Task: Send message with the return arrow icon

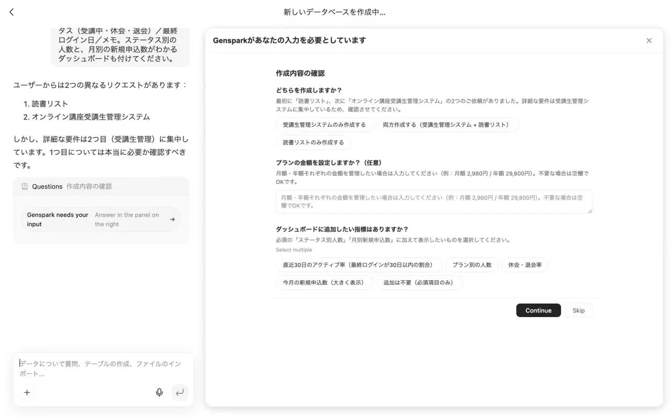Action: pyautogui.click(x=180, y=392)
